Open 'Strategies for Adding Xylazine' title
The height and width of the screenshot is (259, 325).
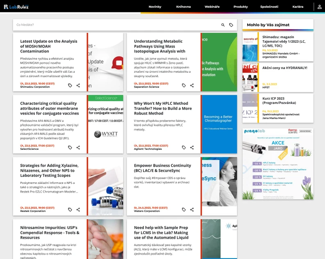click(x=49, y=170)
